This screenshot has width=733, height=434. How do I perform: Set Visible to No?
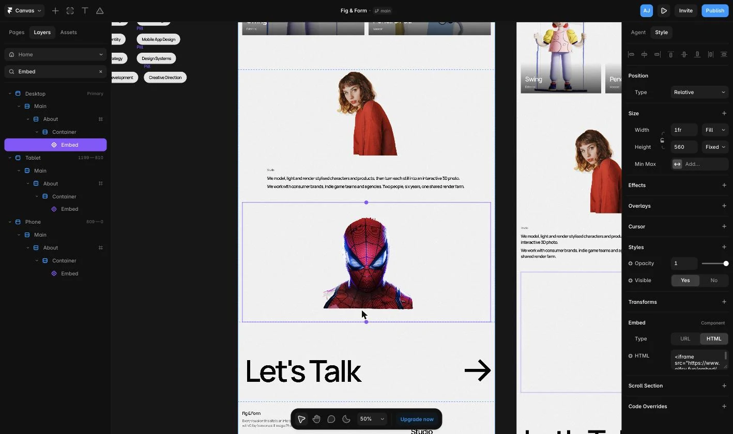click(x=714, y=280)
